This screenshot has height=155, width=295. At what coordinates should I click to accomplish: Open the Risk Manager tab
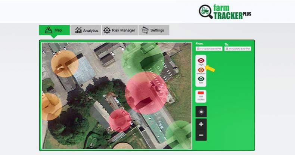(x=120, y=30)
